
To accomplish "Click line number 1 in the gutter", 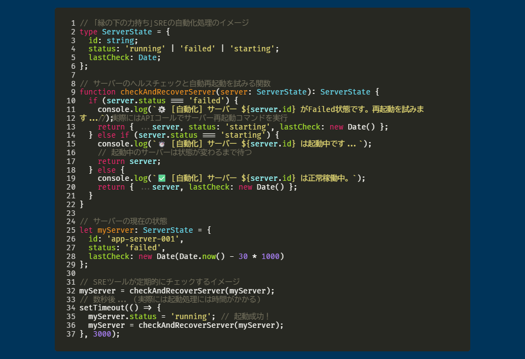I will [x=73, y=23].
